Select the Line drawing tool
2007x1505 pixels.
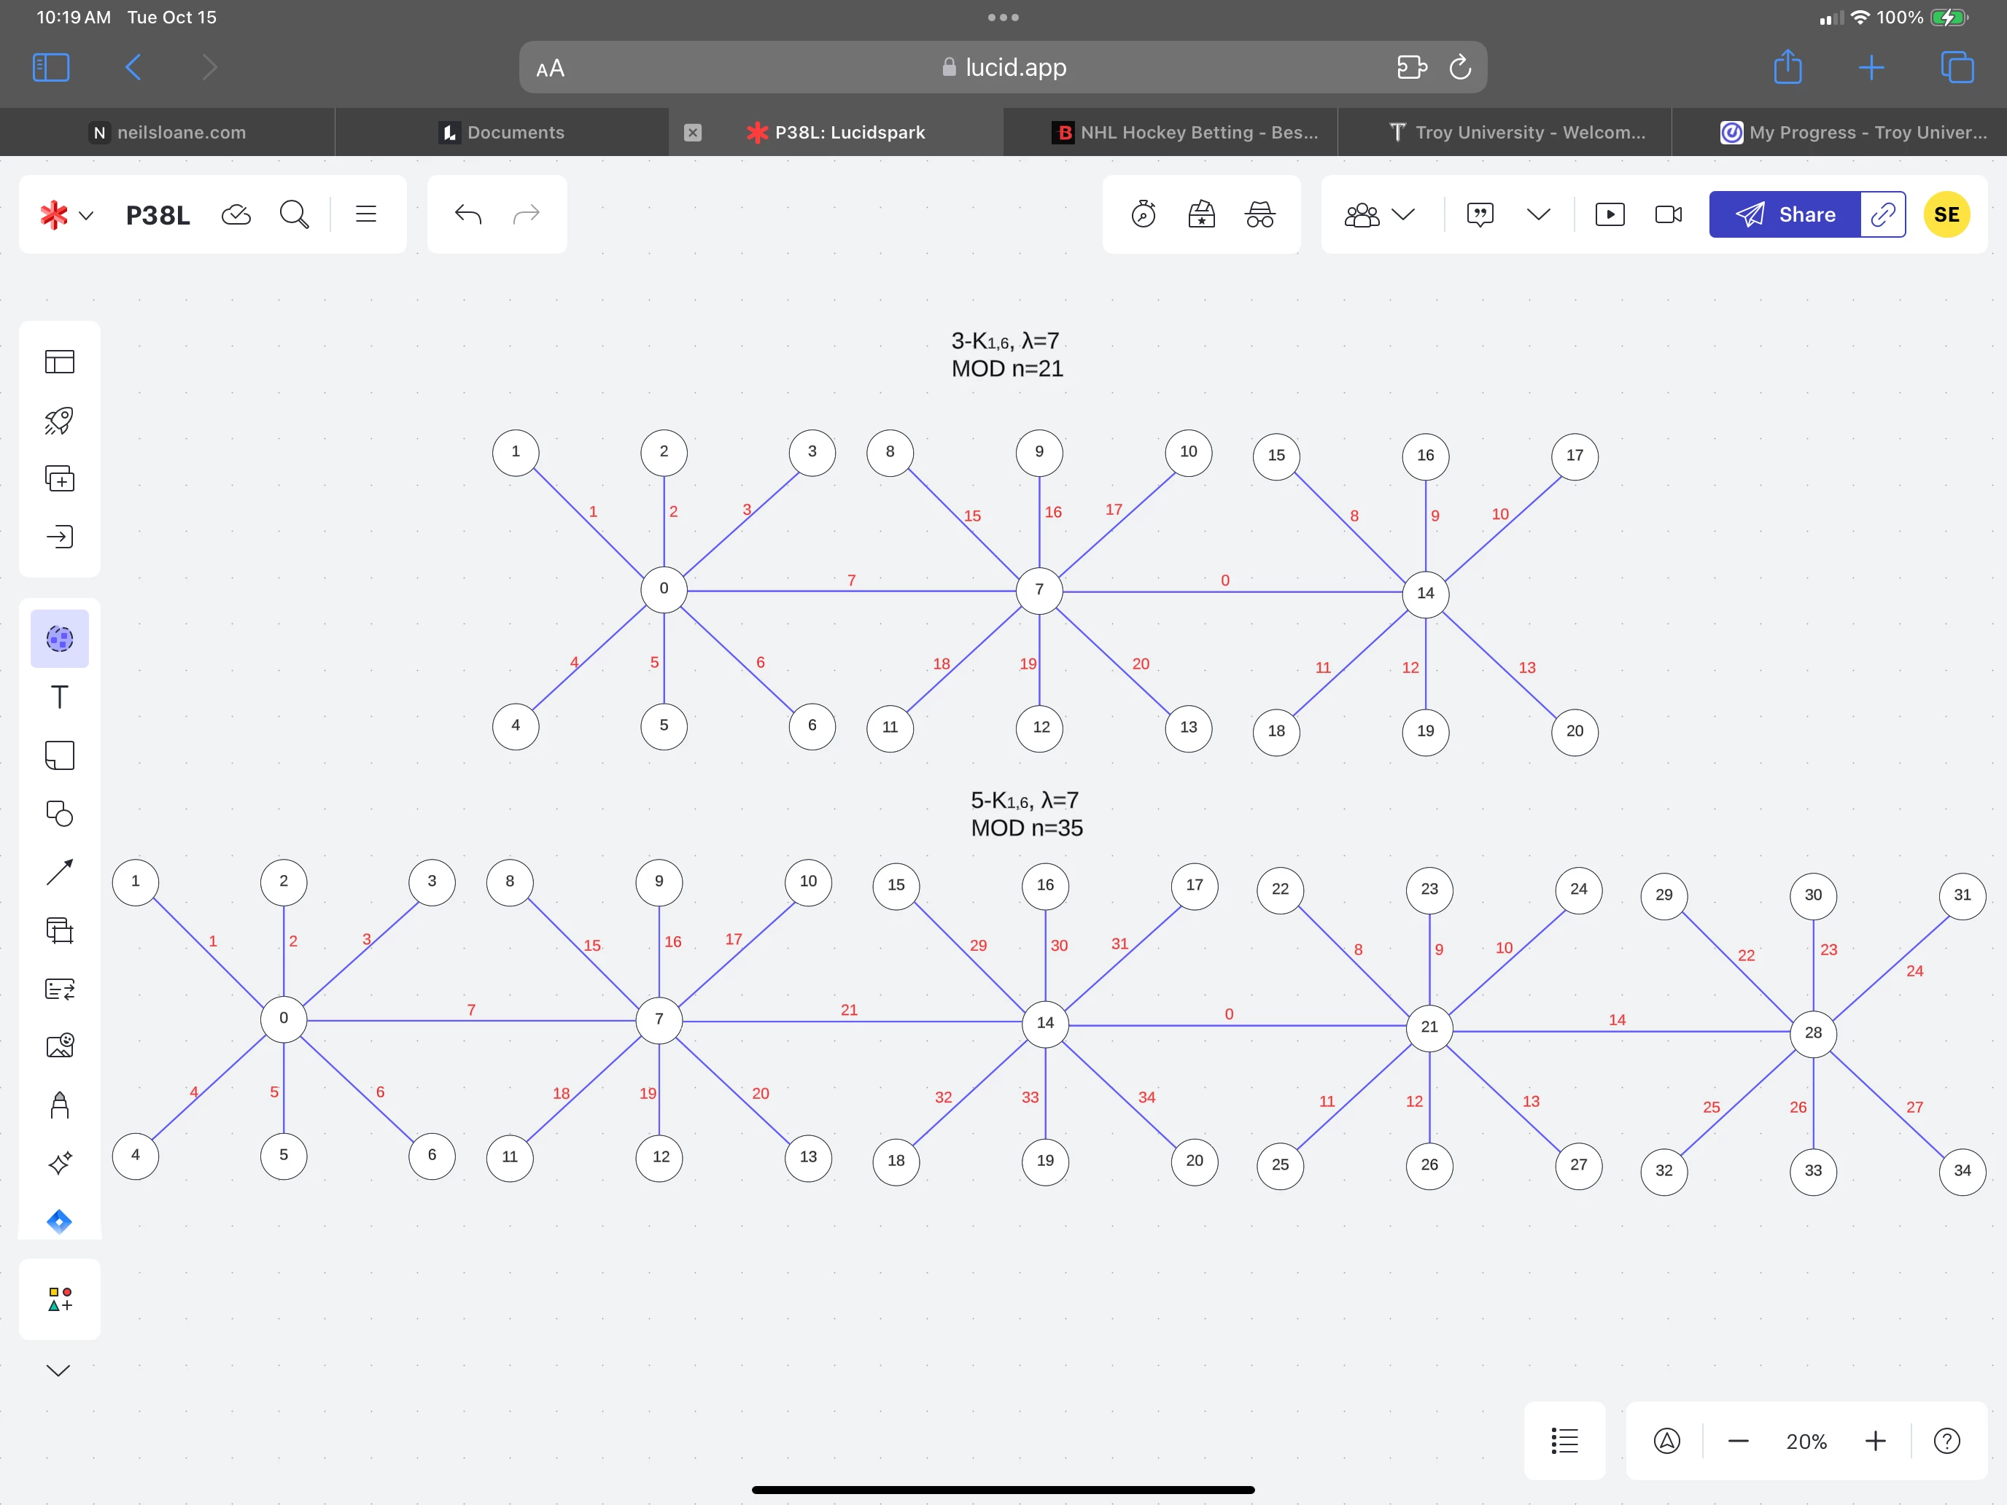click(x=59, y=872)
